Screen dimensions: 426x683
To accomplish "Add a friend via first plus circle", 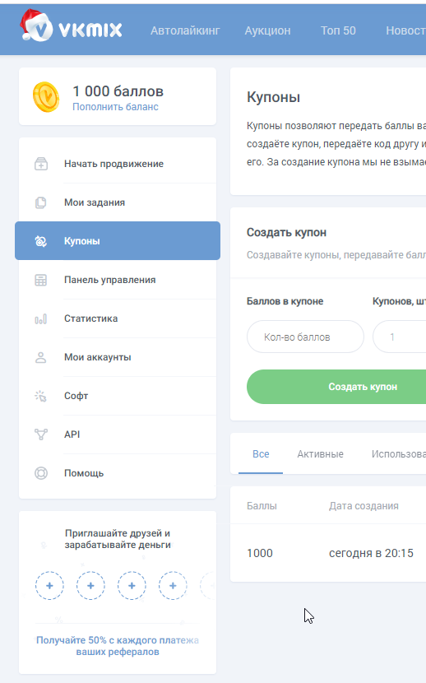I will 49,585.
